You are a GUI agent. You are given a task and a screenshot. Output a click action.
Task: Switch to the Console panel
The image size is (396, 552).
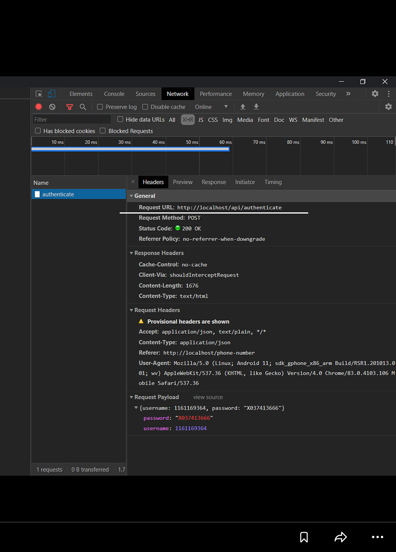pyautogui.click(x=114, y=94)
